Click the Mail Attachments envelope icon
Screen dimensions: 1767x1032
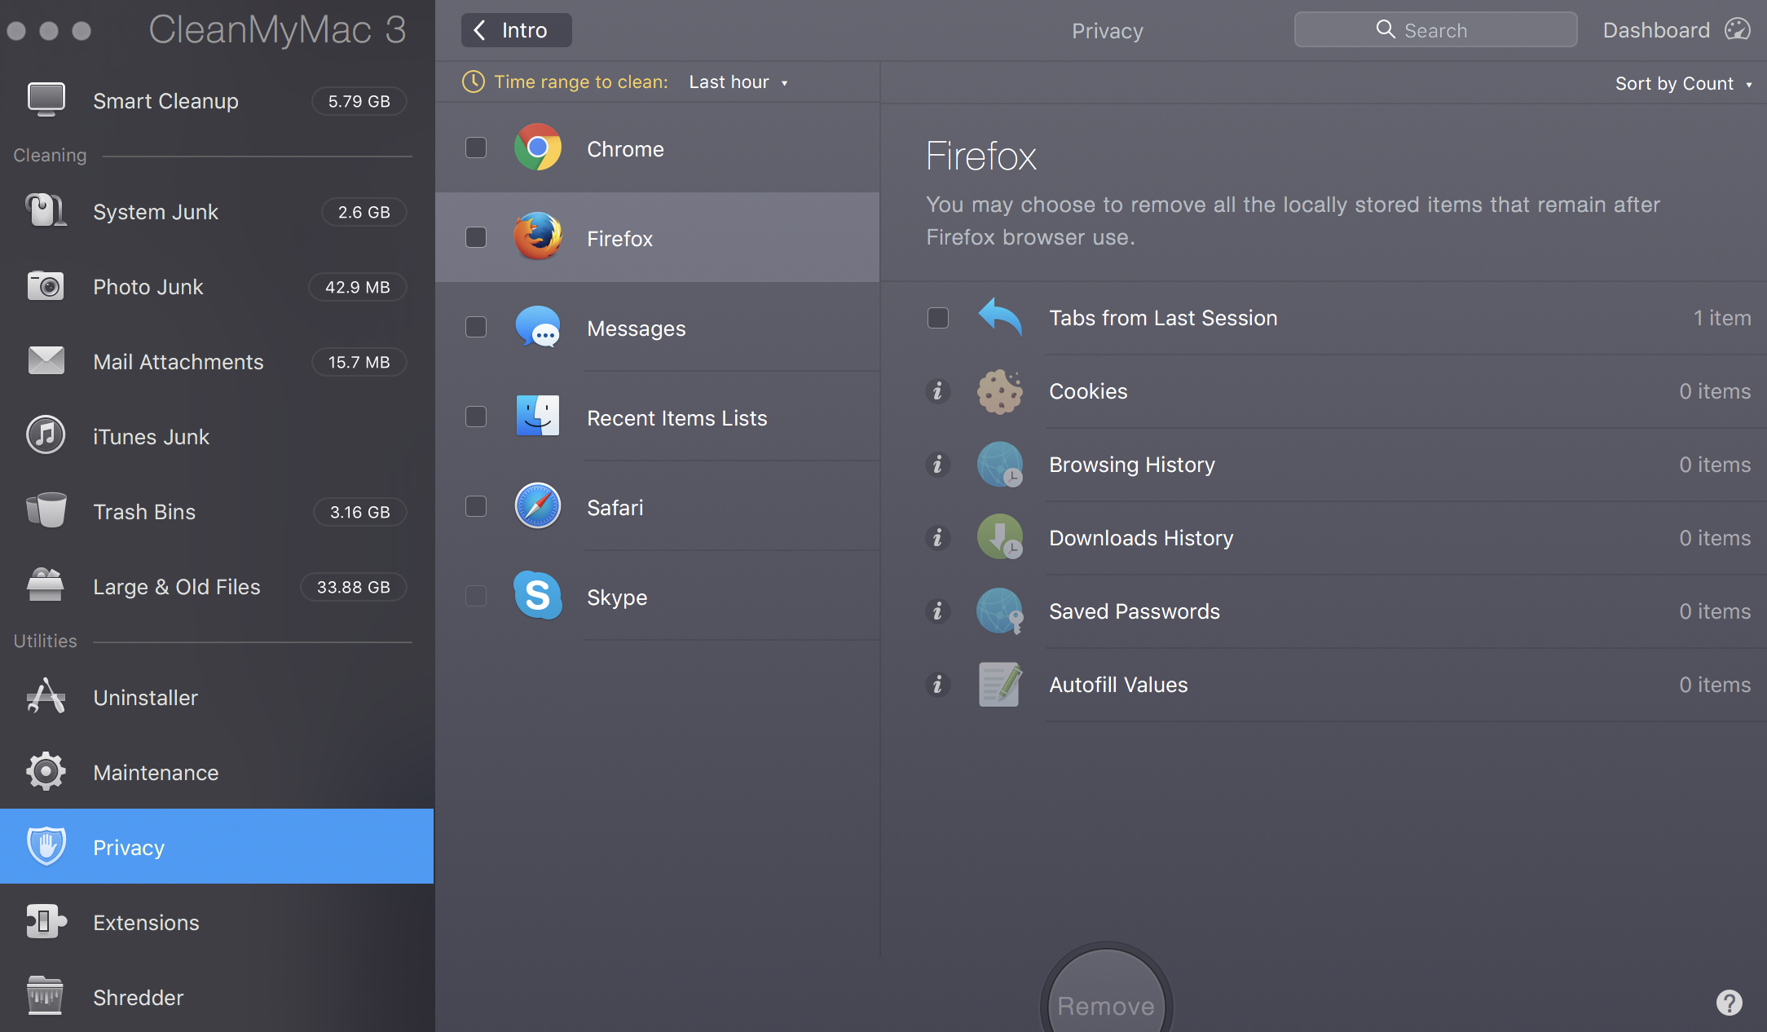coord(46,361)
